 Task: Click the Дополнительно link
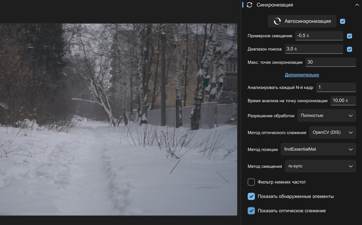302,75
